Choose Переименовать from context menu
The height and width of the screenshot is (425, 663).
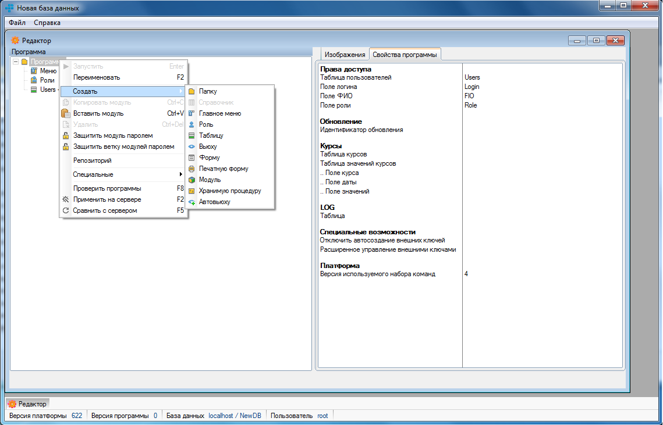click(x=97, y=77)
